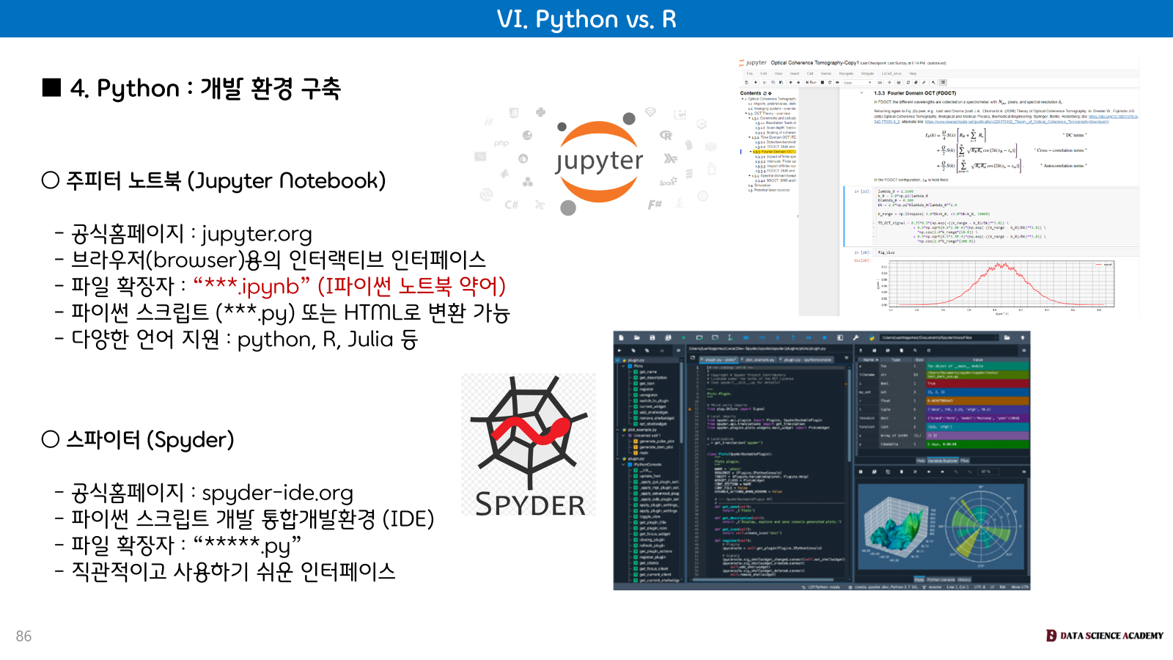Collapse the plugin.py outline node in Spyder
The width and height of the screenshot is (1173, 660).
[617, 360]
